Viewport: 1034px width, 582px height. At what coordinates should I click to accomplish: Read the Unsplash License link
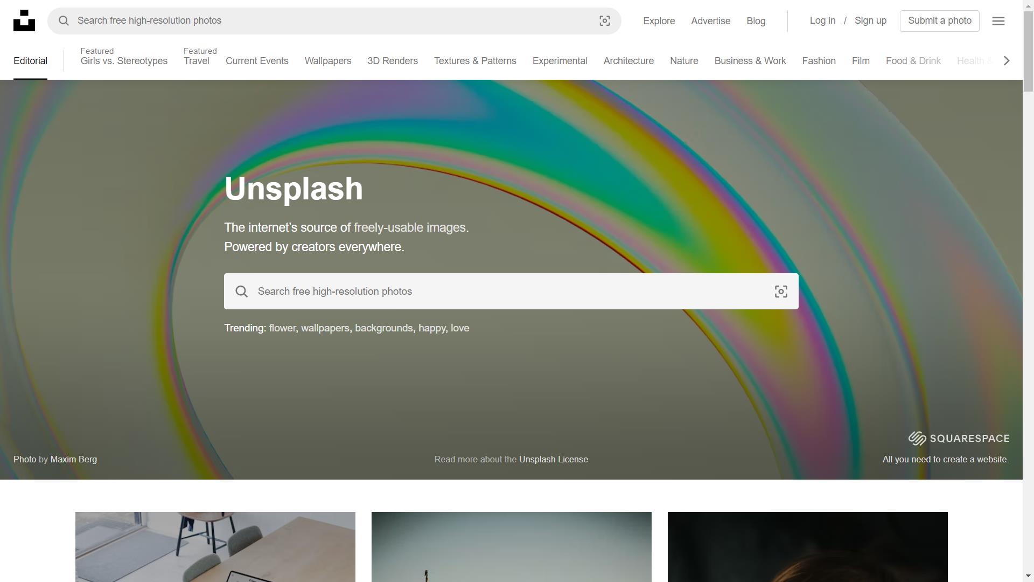point(553,459)
